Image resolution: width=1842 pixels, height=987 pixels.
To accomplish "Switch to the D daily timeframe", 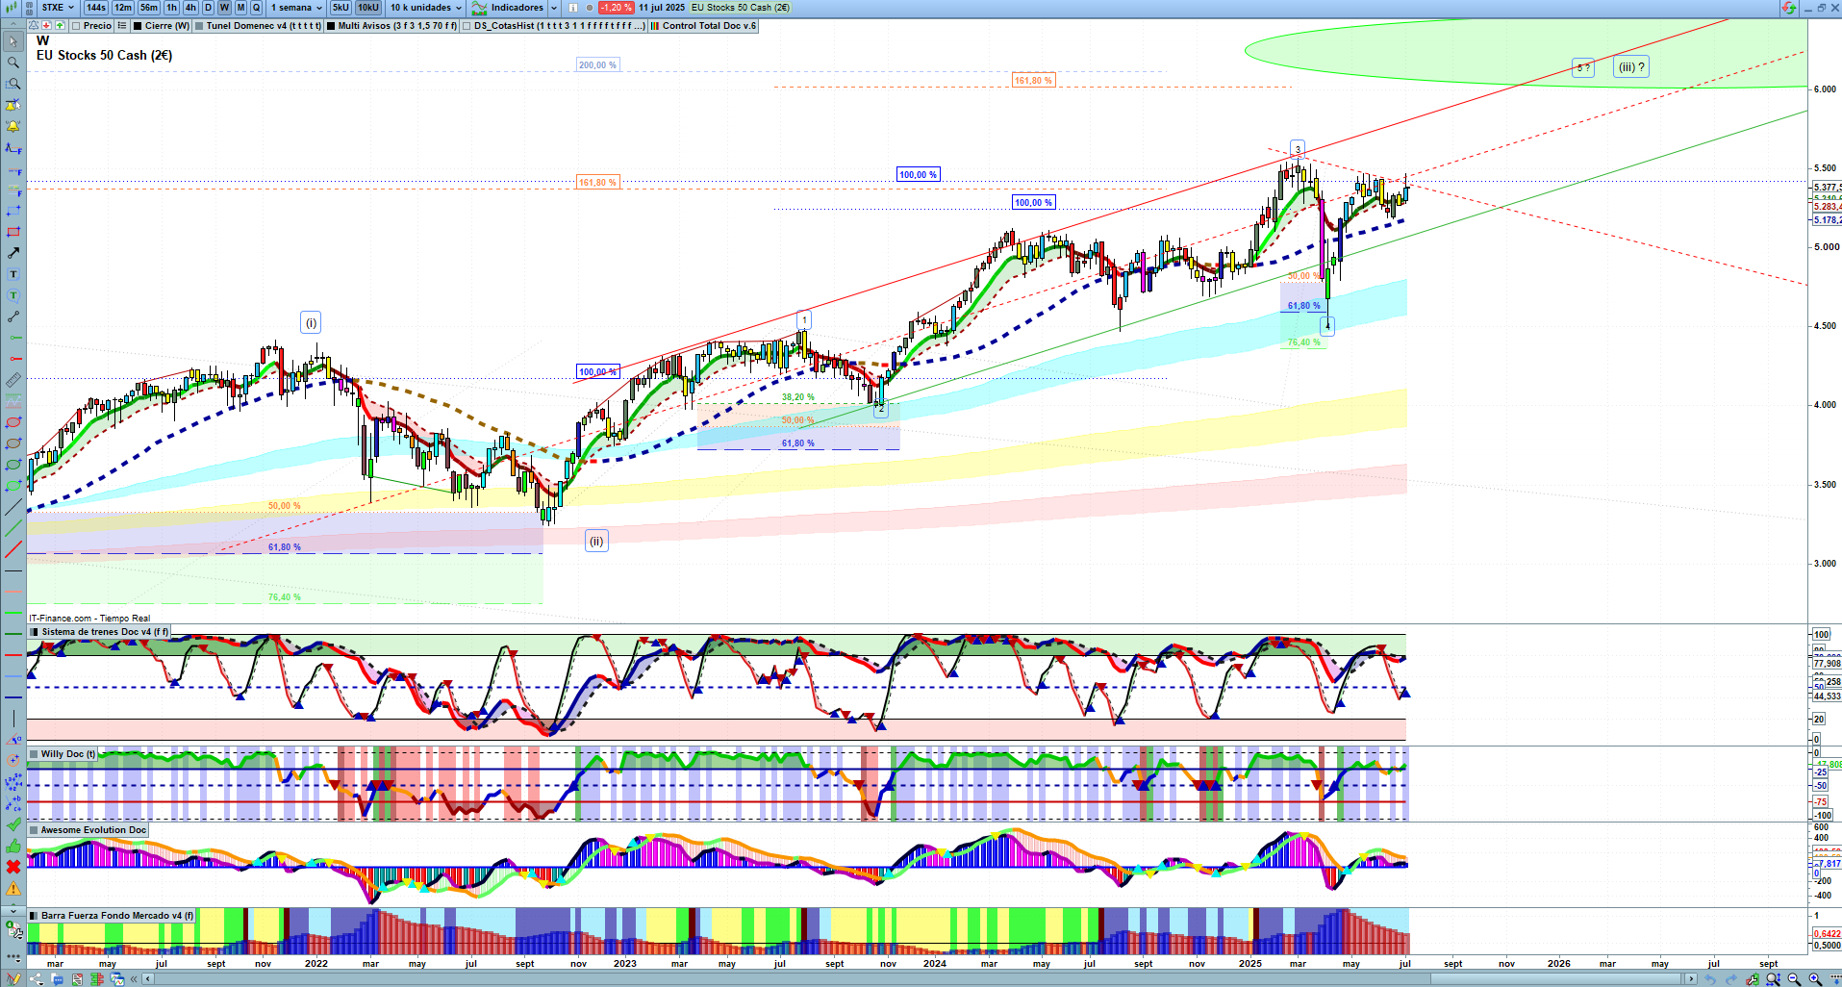I will click(x=208, y=8).
